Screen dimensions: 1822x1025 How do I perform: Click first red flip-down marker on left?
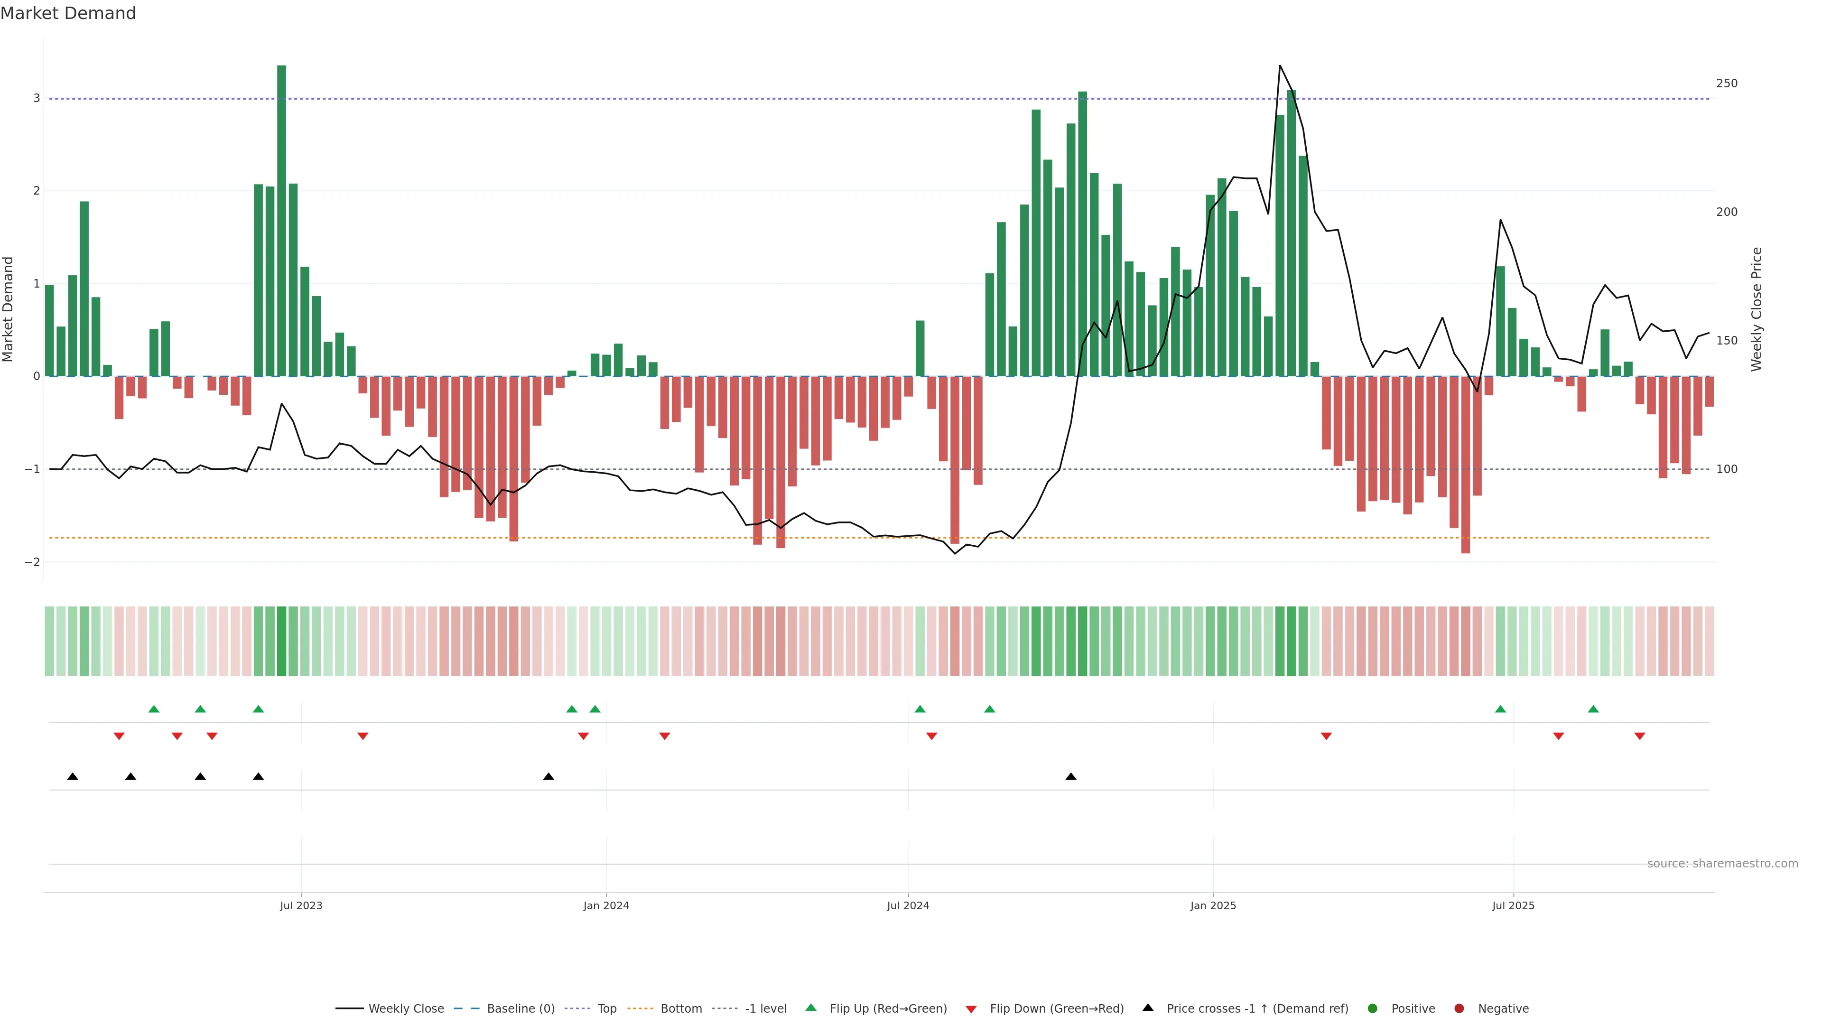tap(119, 736)
